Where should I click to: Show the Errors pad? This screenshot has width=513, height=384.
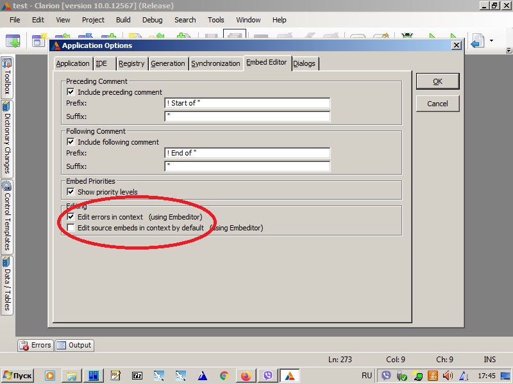35,345
